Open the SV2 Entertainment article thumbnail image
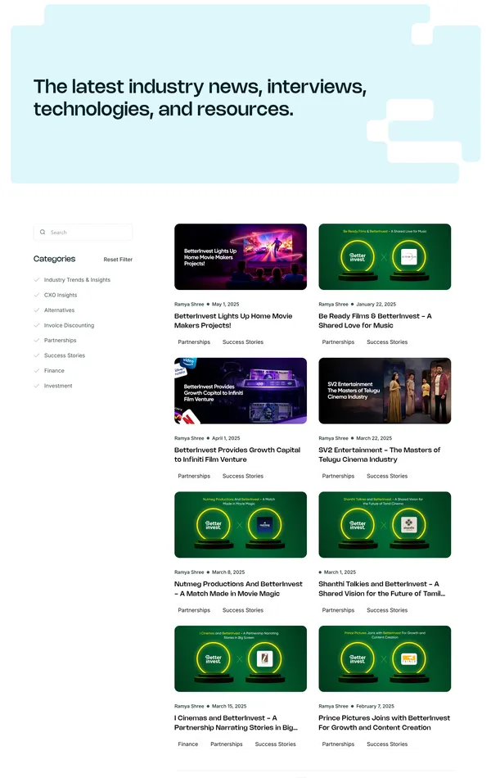491x778 pixels. 385,391
